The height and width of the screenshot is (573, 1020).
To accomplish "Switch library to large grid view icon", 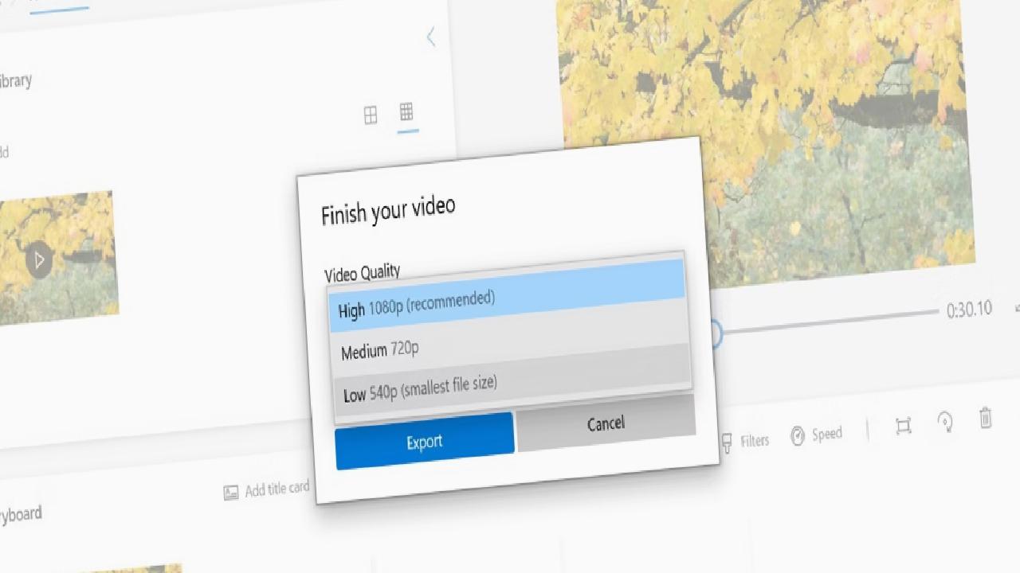I will pos(371,115).
